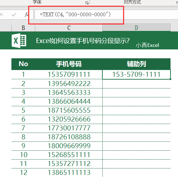
Task: Select empty helper cell beside 13956492222
Action: point(136,84)
